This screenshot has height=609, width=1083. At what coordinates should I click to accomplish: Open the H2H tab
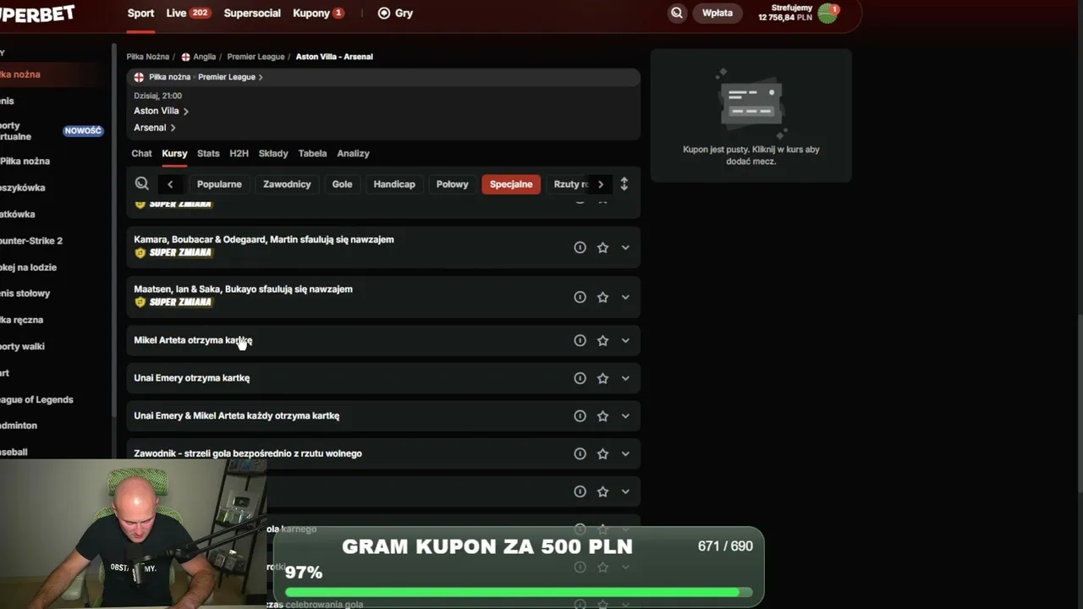click(239, 153)
